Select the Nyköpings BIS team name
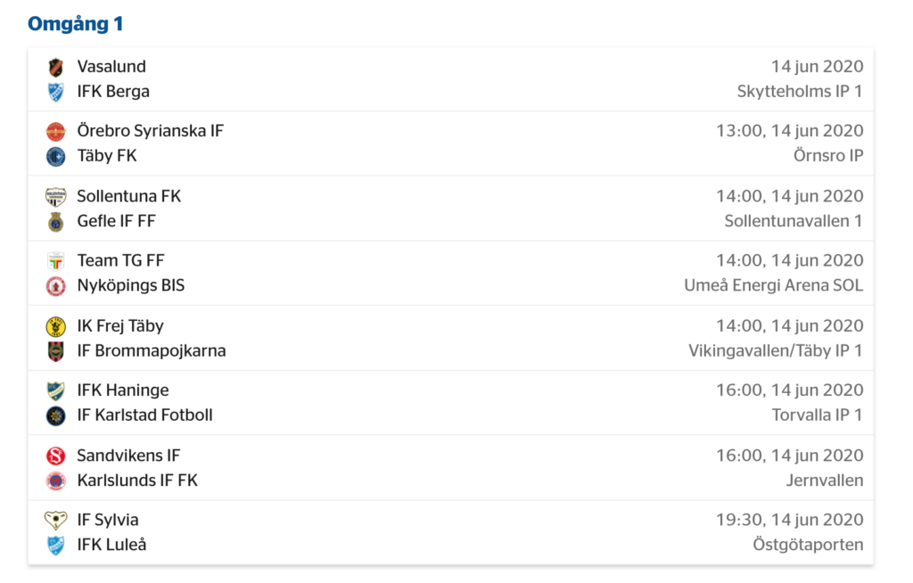This screenshot has height=583, width=913. (131, 285)
